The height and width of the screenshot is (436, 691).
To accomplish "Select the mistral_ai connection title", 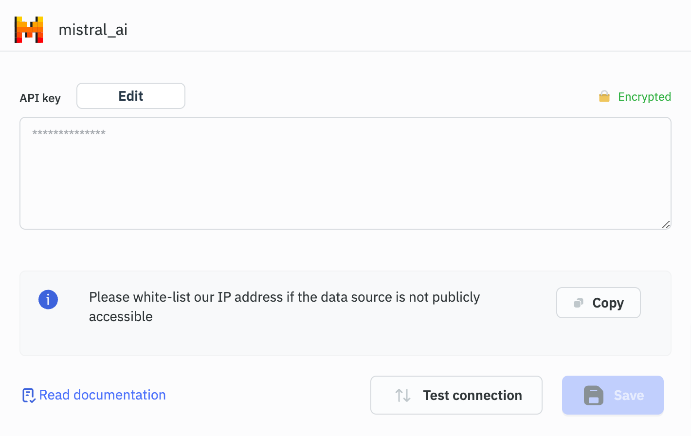I will [x=93, y=30].
